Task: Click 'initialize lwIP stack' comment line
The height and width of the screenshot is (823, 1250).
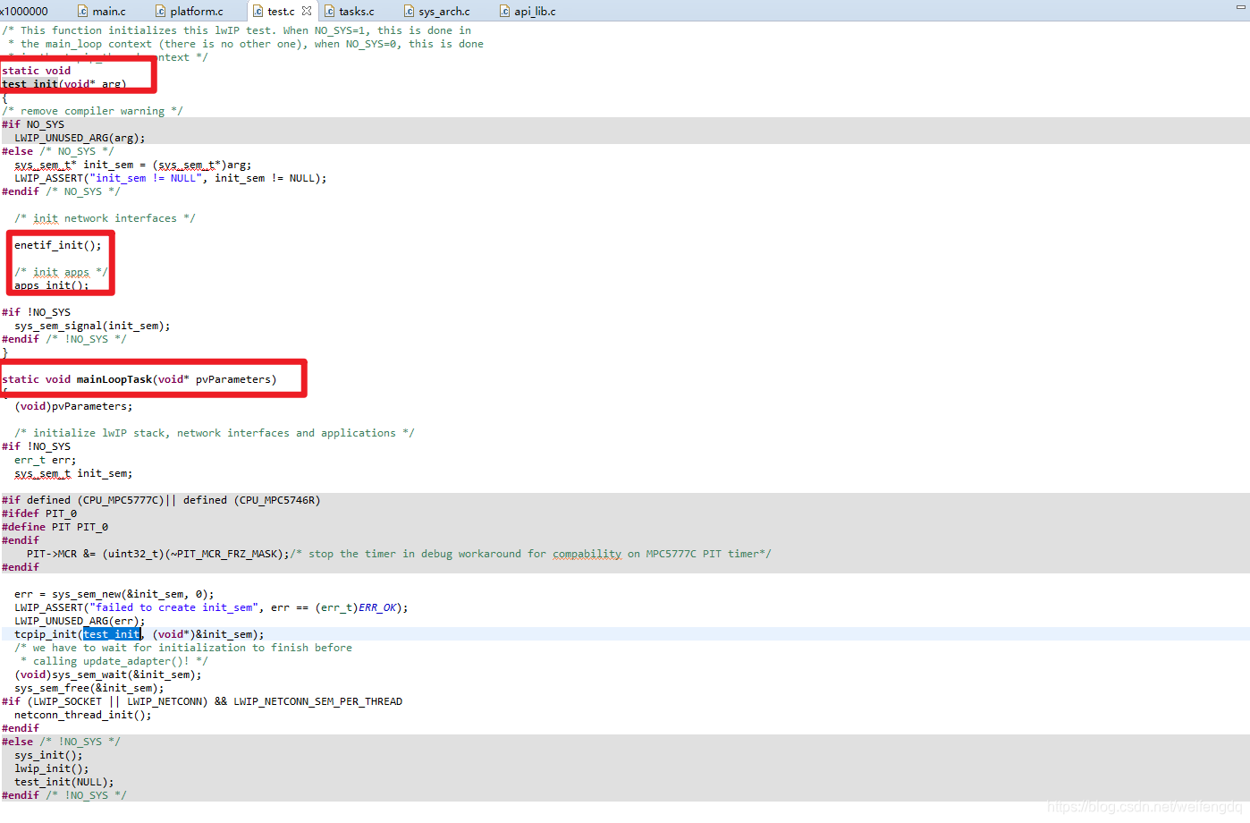Action: click(x=215, y=433)
